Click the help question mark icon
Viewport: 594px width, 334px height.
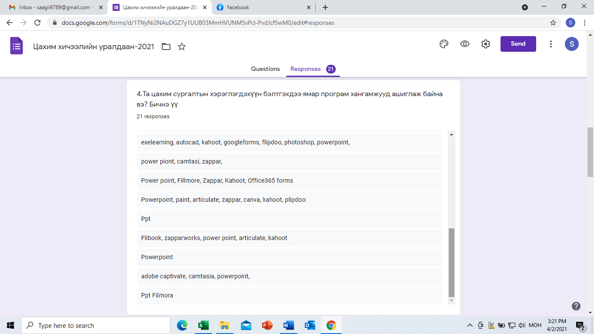click(x=576, y=306)
